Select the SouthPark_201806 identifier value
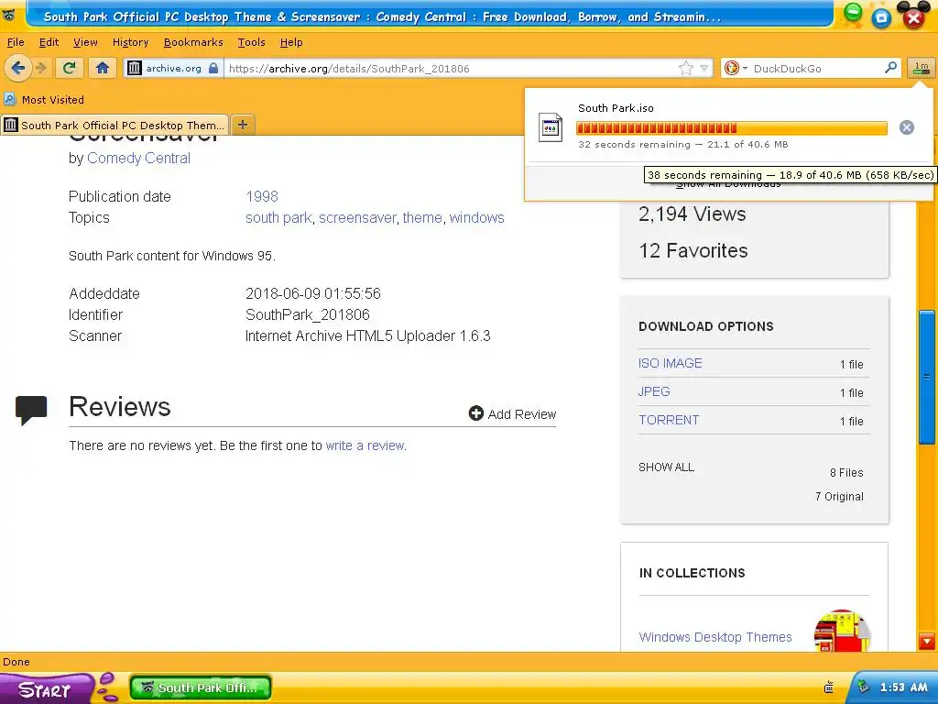938x704 pixels. click(x=308, y=314)
